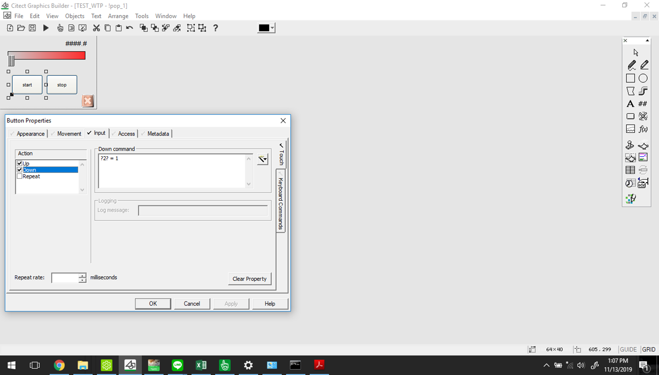Image resolution: width=659 pixels, height=375 pixels.
Task: Run the project with the play icon
Action: (46, 28)
